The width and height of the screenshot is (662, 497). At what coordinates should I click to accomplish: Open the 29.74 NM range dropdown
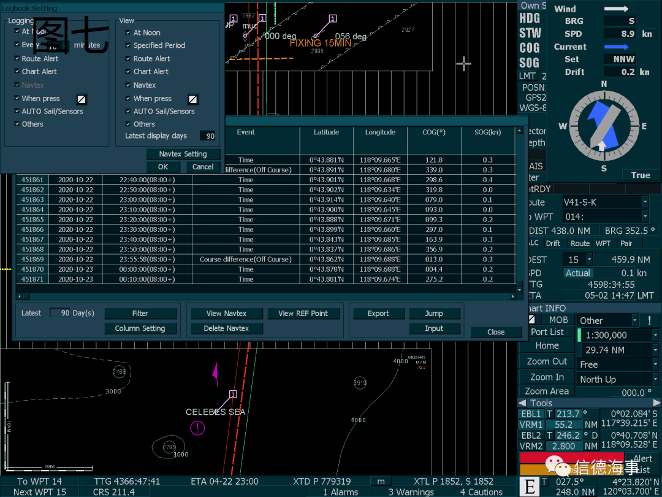coord(655,350)
